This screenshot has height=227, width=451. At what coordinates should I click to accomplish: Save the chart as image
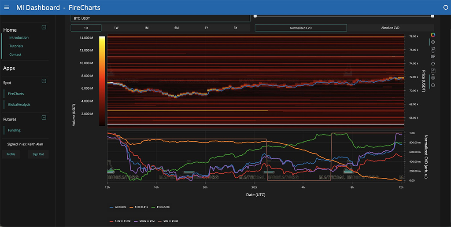point(433,71)
